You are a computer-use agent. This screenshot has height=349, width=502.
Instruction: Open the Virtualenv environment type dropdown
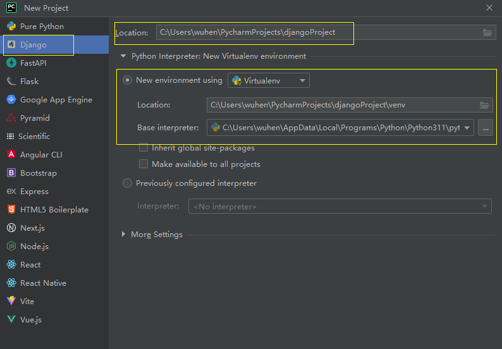pos(269,80)
